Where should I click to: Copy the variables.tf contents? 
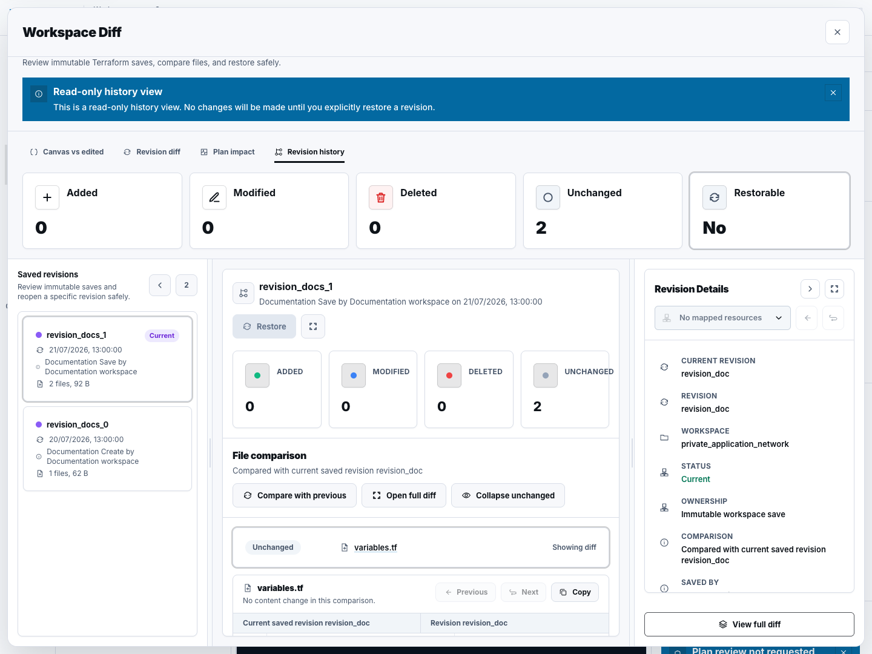coord(575,592)
